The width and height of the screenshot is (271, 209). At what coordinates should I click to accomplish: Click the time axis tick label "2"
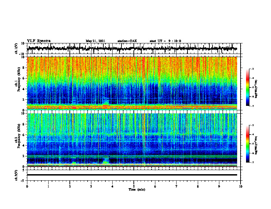(x=70, y=186)
